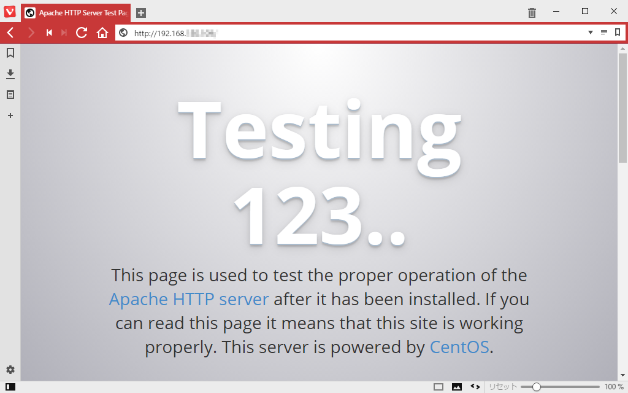Bookmark this page from address bar
The height and width of the screenshot is (393, 628).
click(618, 32)
